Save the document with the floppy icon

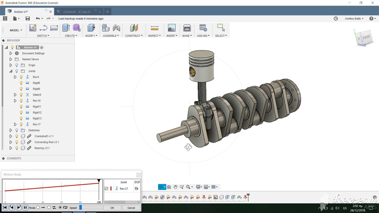pyautogui.click(x=28, y=18)
